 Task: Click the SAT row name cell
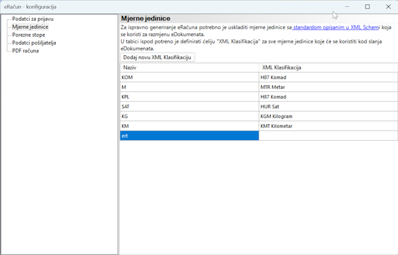coord(189,106)
